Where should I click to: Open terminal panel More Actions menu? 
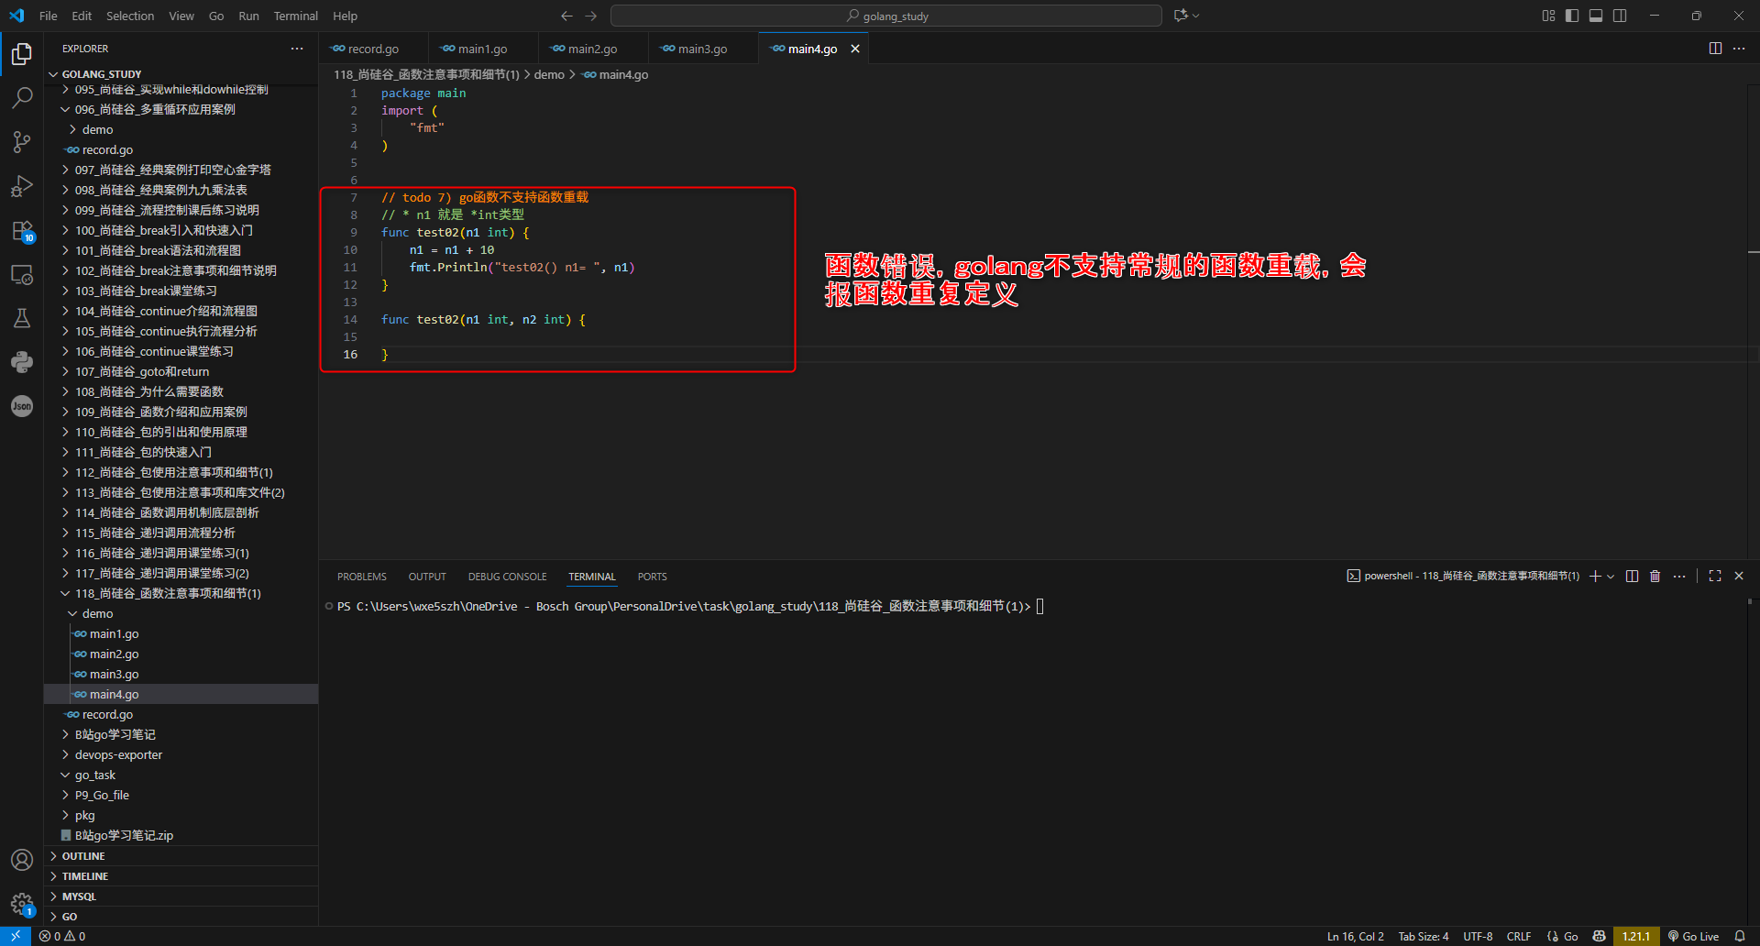pos(1679,576)
